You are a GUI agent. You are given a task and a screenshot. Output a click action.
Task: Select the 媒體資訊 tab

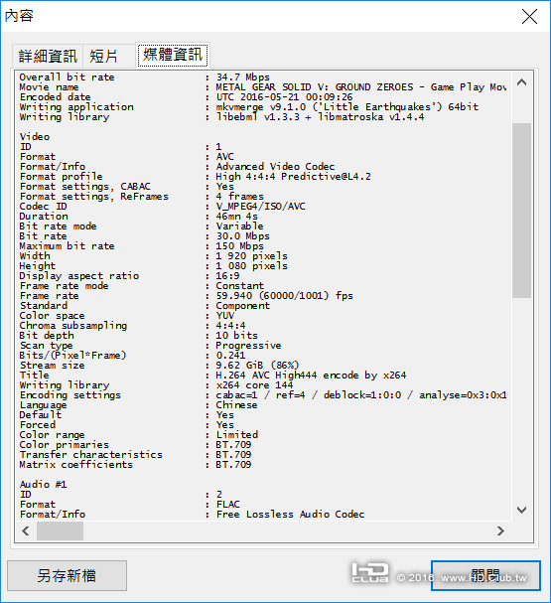click(173, 55)
